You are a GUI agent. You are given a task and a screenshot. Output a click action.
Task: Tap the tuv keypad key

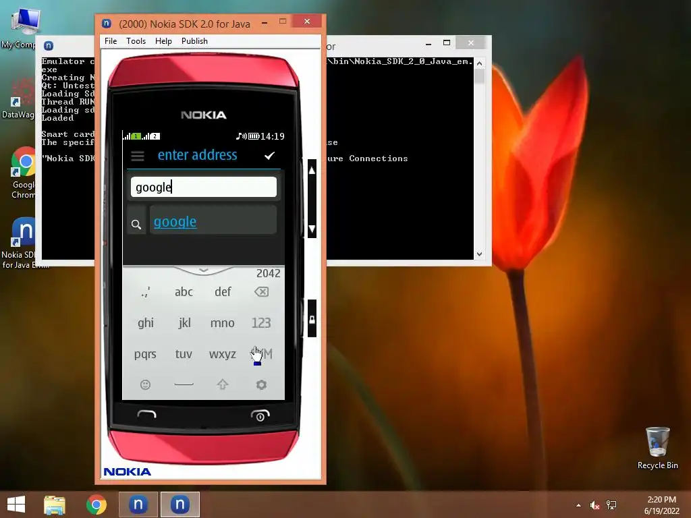(184, 353)
